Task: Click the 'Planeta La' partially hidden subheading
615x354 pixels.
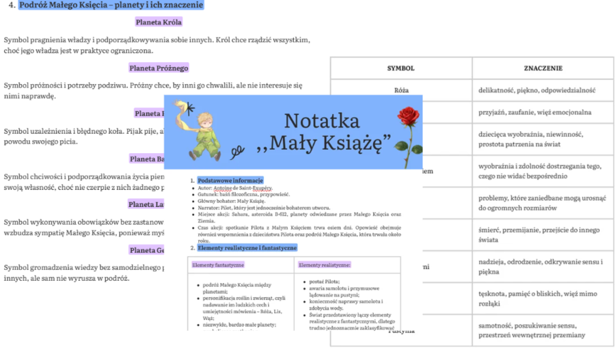Action: pos(146,204)
